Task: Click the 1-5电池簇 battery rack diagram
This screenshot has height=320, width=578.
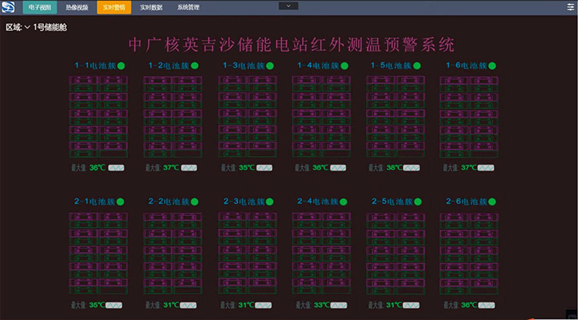Action: coord(395,117)
